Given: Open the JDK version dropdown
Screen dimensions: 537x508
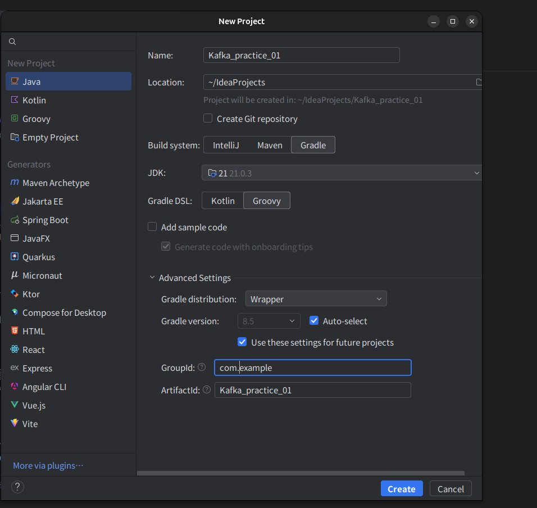Looking at the screenshot, I should (342, 173).
